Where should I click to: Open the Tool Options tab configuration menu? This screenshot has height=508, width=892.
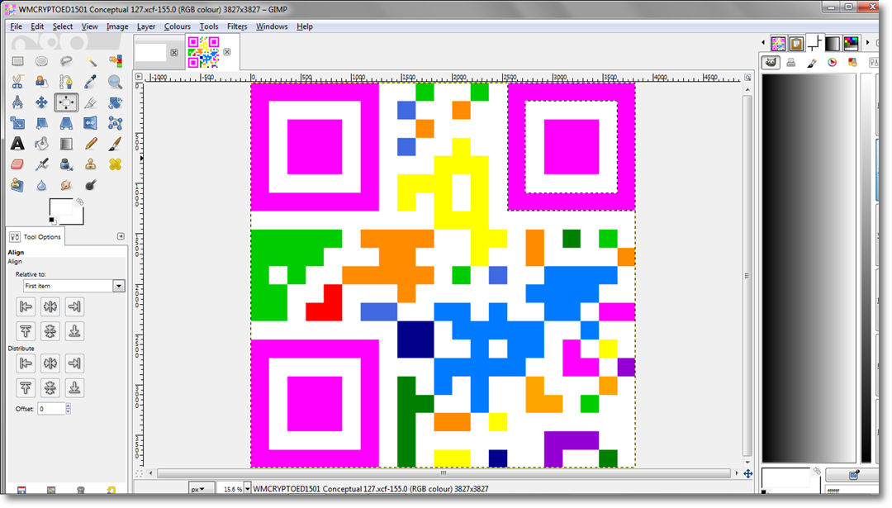click(121, 236)
